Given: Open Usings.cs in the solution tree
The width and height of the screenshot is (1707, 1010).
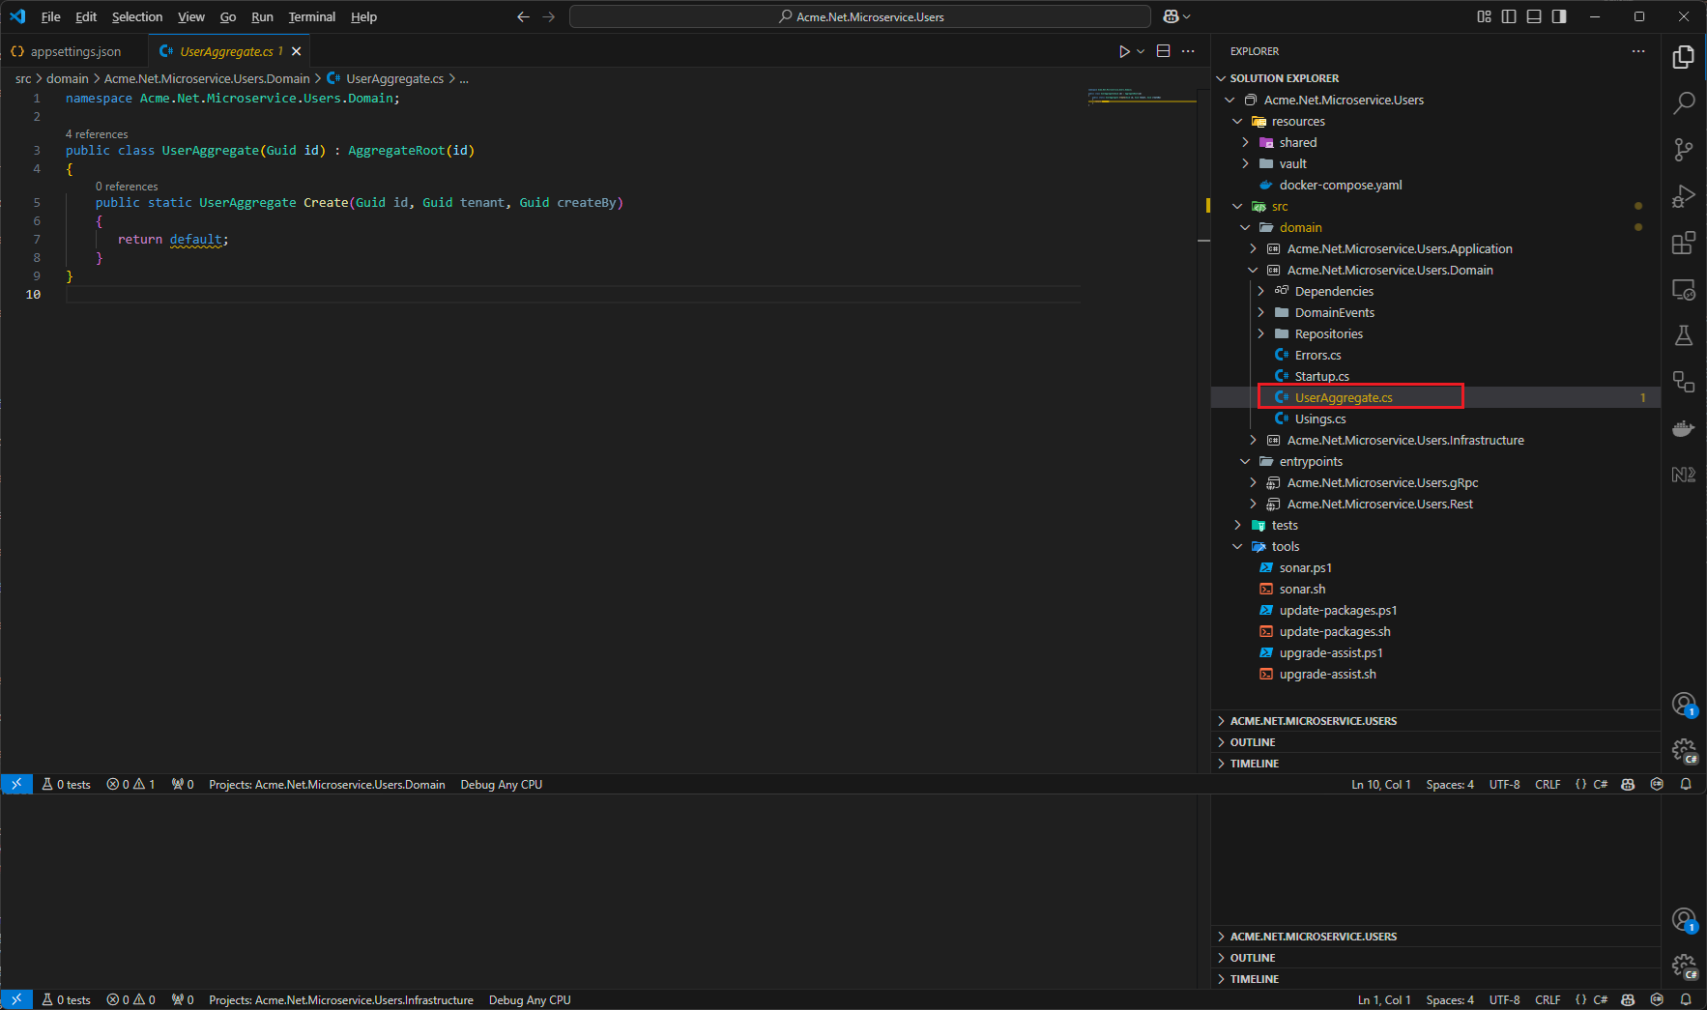Looking at the screenshot, I should pyautogui.click(x=1320, y=418).
